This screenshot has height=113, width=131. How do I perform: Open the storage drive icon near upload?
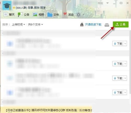107,25
